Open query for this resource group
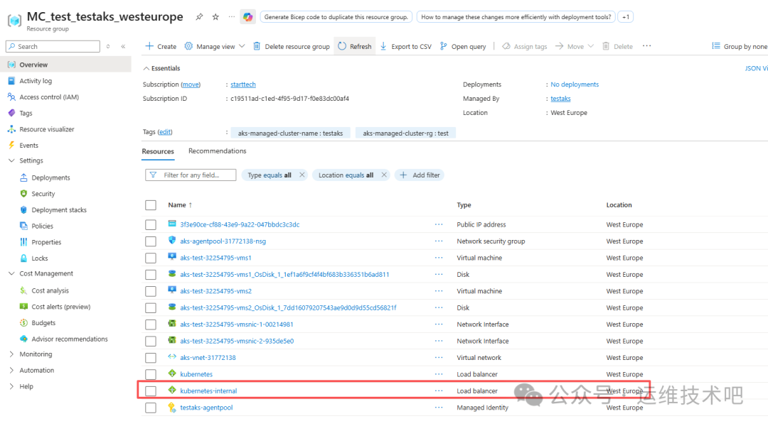 [463, 45]
